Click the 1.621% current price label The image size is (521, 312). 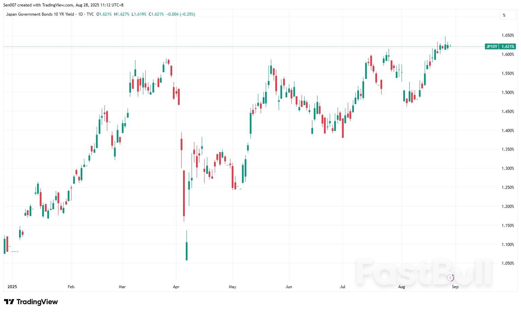(508, 47)
